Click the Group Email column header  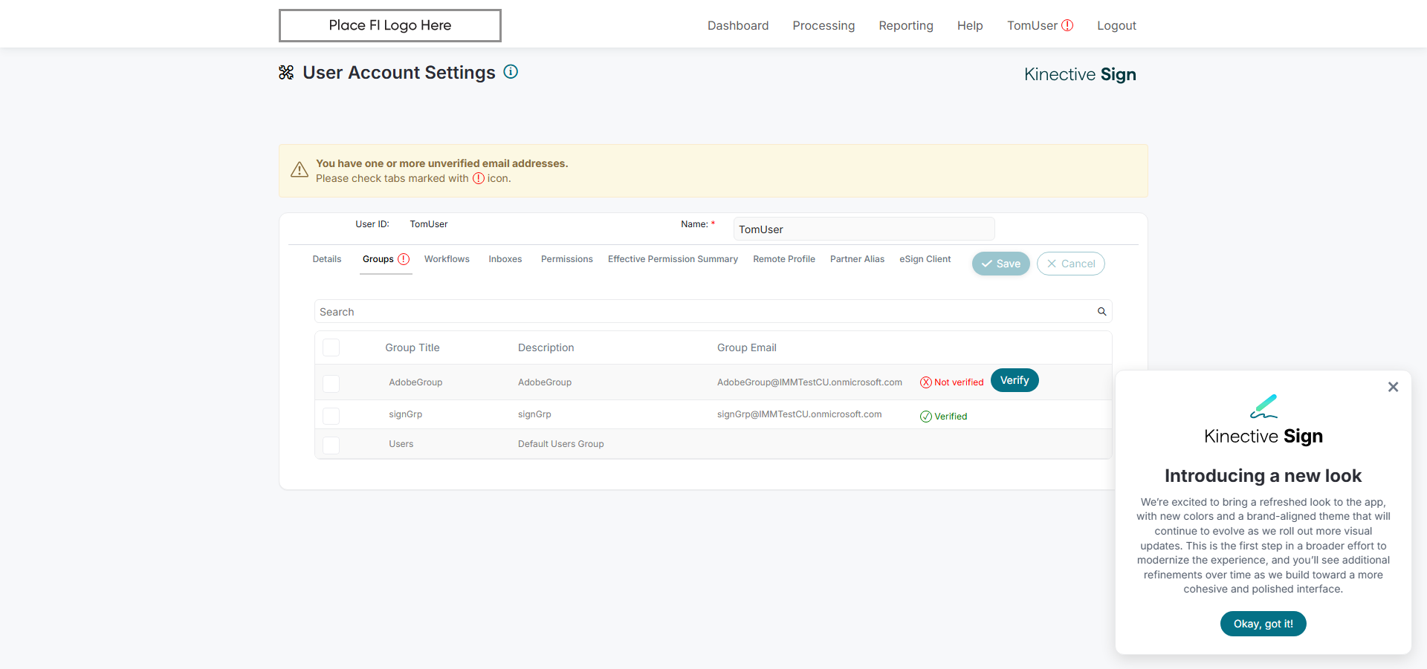point(747,347)
